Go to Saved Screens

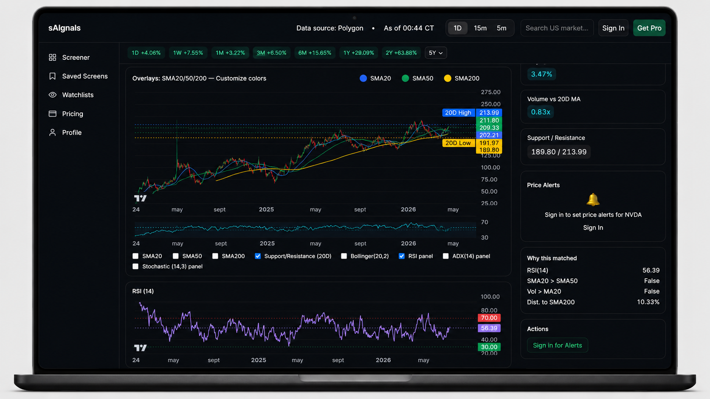[85, 76]
